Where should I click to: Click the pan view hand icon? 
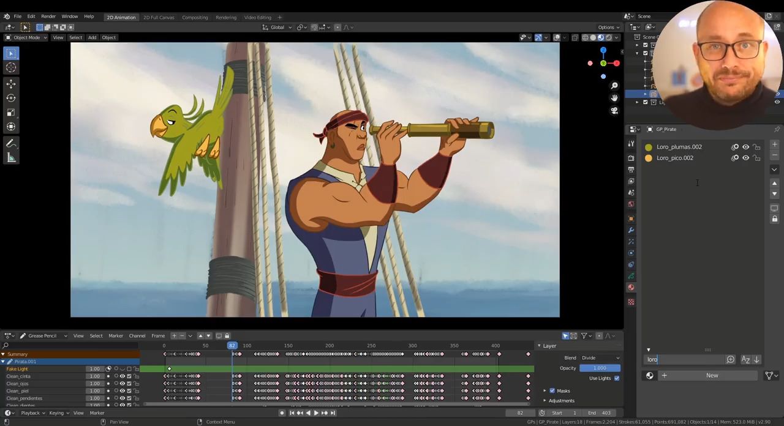coord(614,98)
